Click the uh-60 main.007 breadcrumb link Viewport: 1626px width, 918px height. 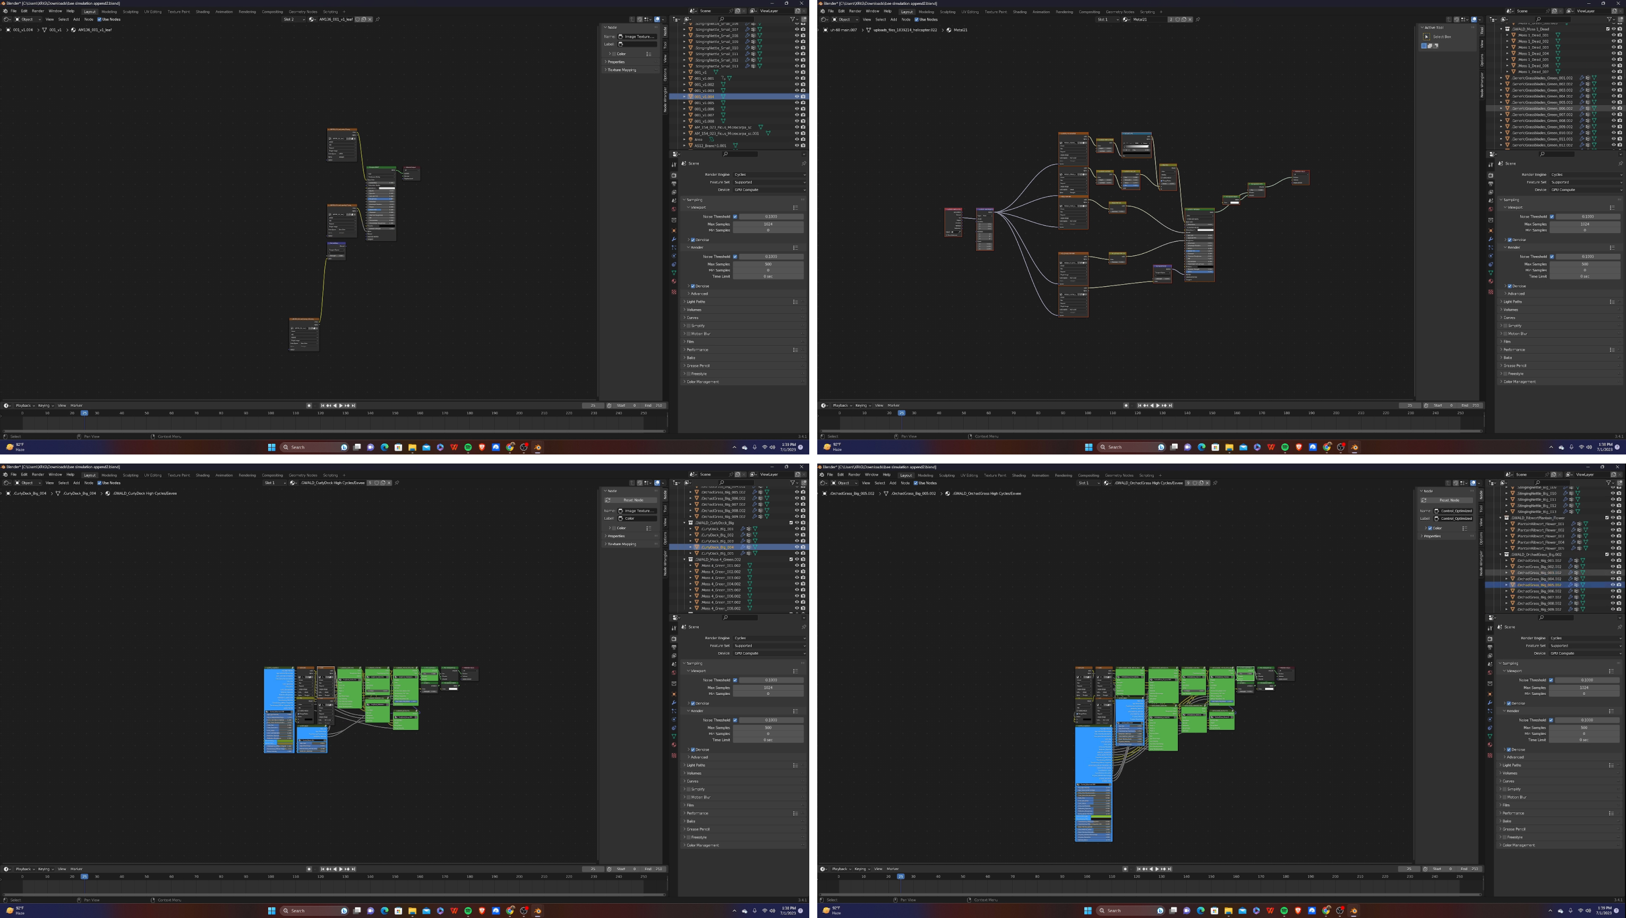[843, 30]
